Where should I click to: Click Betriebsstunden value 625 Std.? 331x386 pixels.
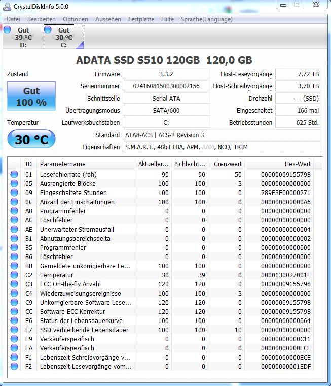pyautogui.click(x=298, y=122)
